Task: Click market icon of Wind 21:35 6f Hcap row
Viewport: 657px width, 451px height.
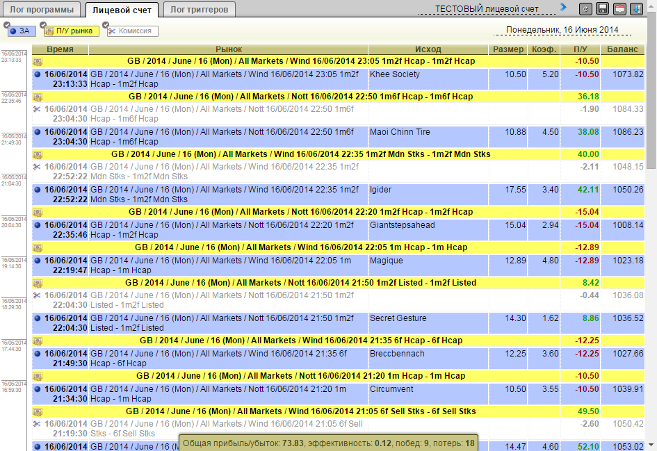Action: 38,341
